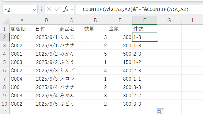203x114 pixels.
Task: Click the 2025/9/5 date cell
Action: [x=47, y=104]
